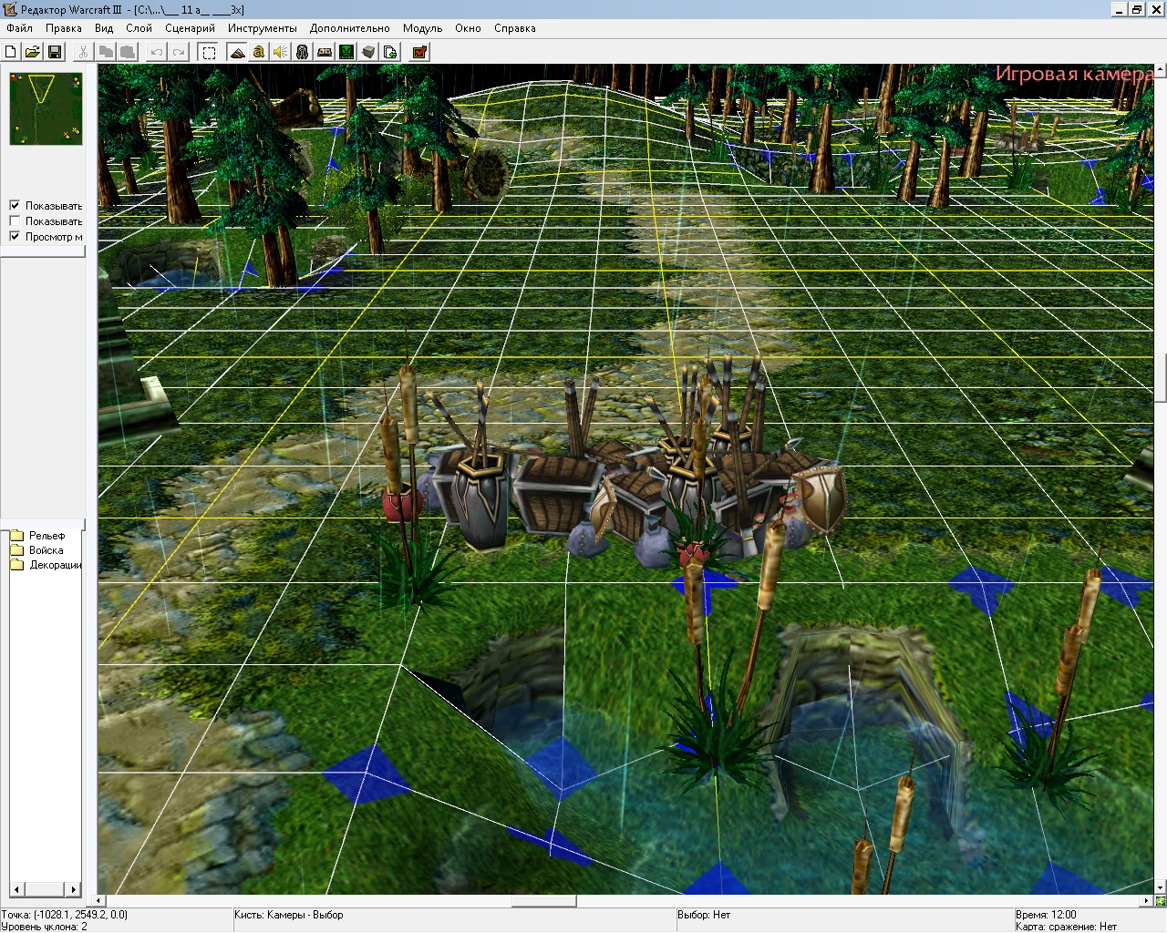
Task: Click the tree panel right scroll arrow
Action: (x=74, y=889)
